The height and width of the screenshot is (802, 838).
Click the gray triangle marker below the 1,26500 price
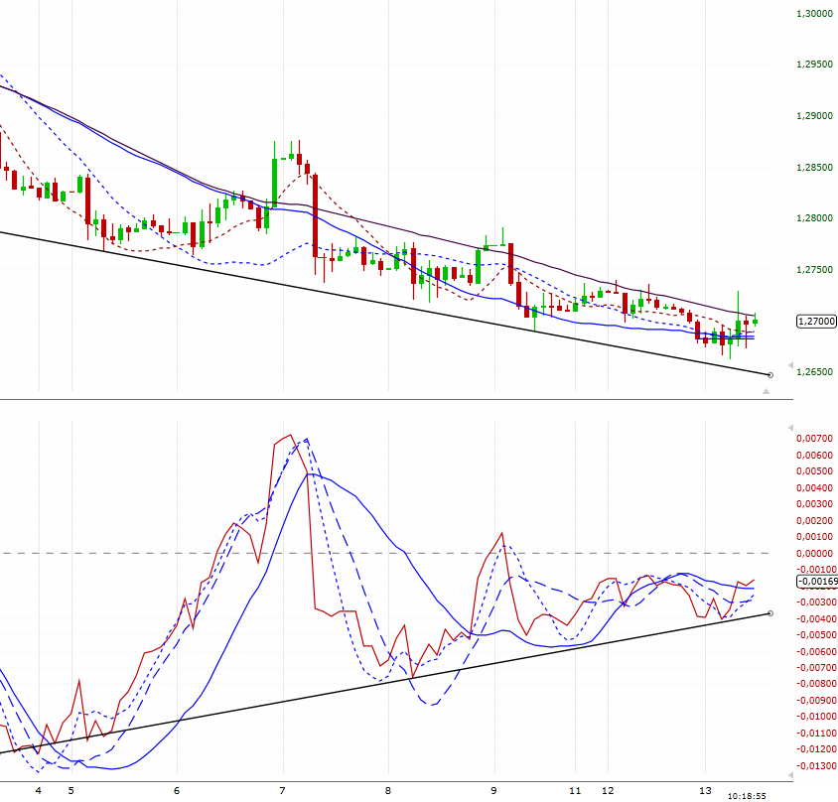(765, 389)
